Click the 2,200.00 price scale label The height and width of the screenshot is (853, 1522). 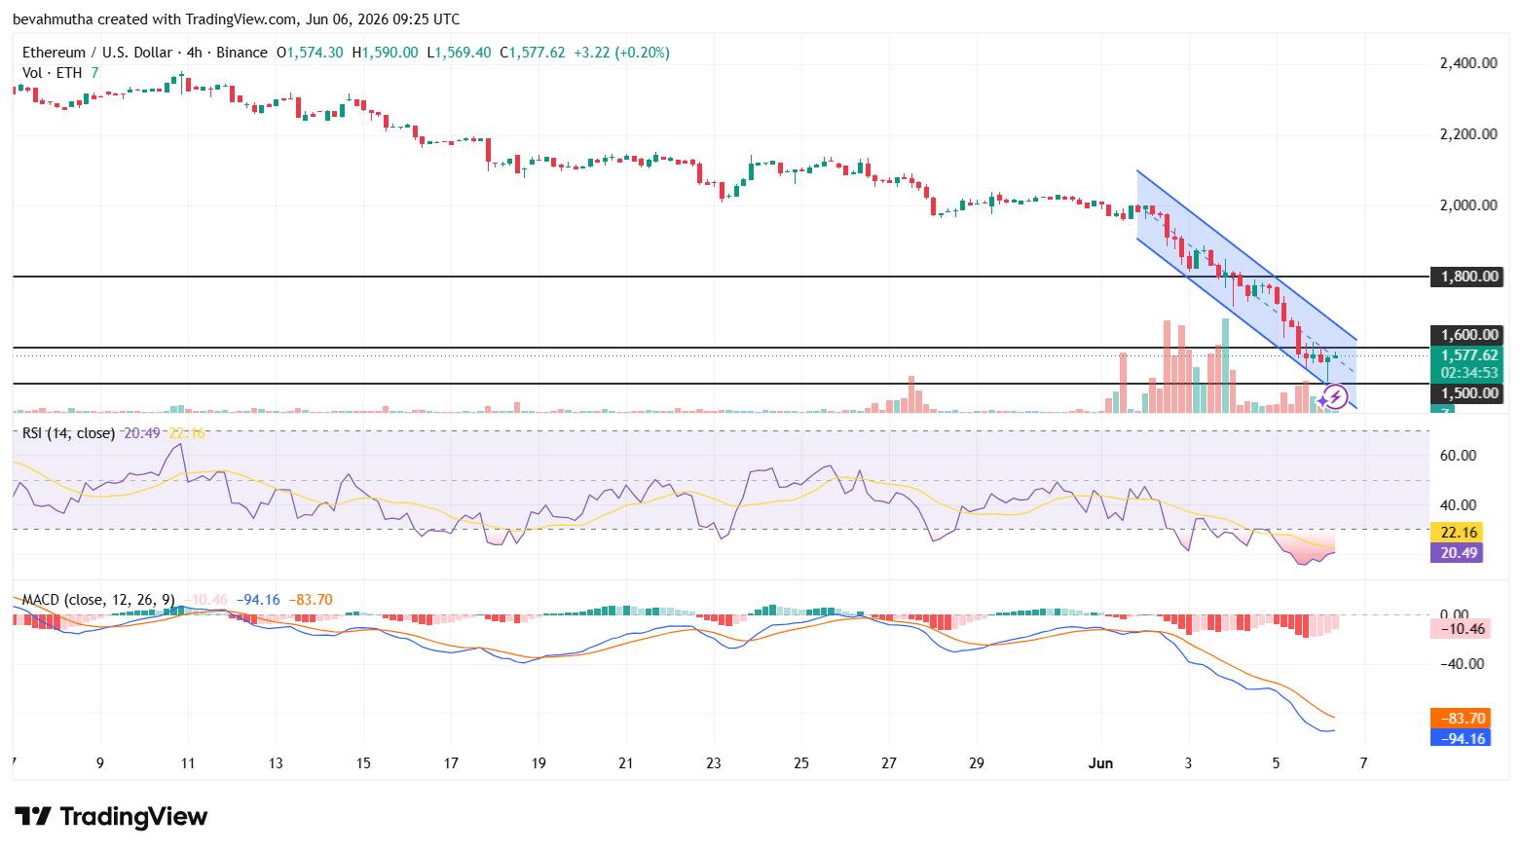(x=1468, y=134)
